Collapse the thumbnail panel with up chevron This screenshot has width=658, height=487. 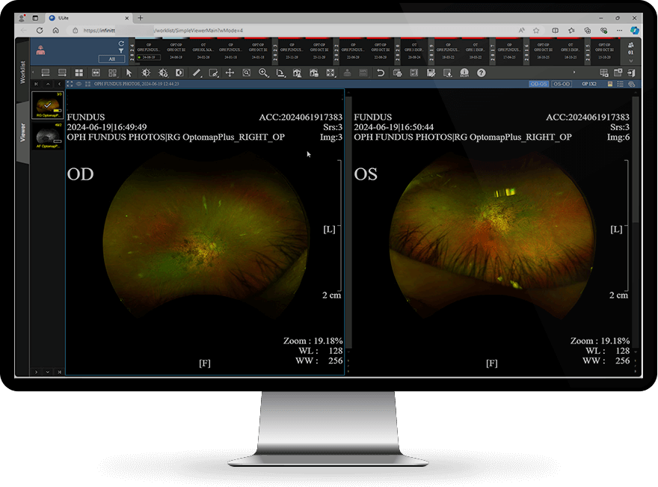coord(48,84)
